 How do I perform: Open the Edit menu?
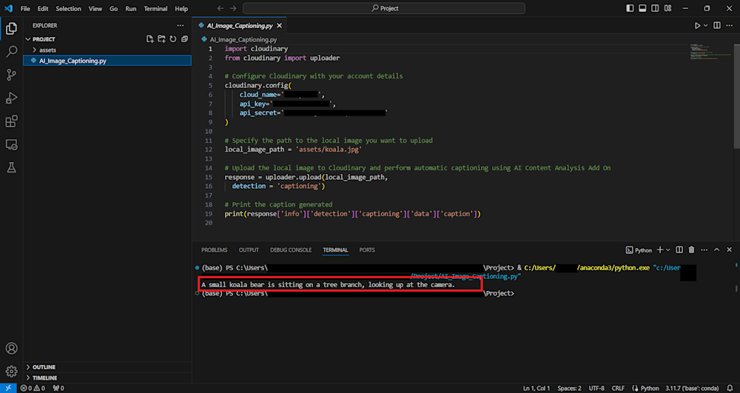(x=43, y=8)
